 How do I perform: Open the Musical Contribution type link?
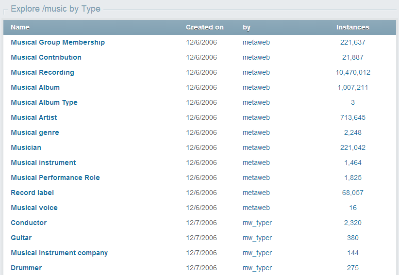pyautogui.click(x=46, y=57)
